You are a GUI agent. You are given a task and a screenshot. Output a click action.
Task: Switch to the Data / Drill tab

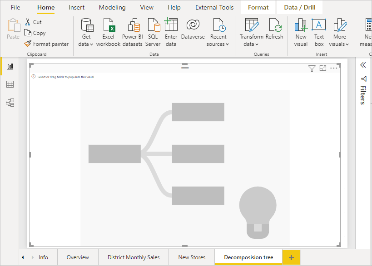click(300, 7)
